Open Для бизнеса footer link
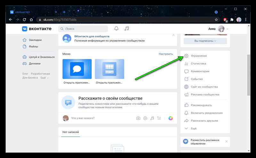The height and width of the screenshot is (158, 256). 30,78
